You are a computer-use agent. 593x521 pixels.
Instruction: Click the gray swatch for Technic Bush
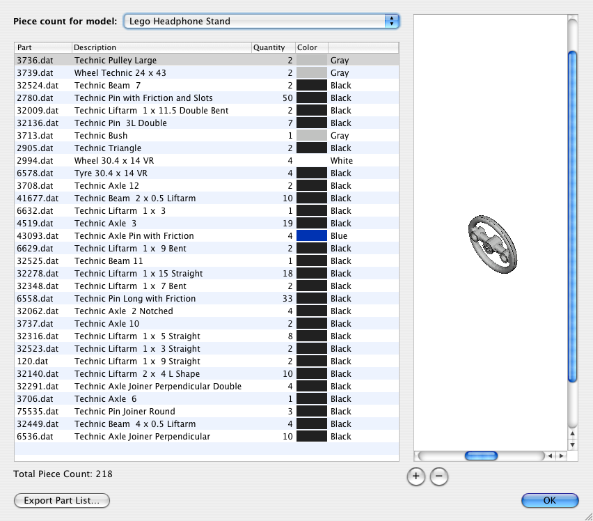point(312,135)
